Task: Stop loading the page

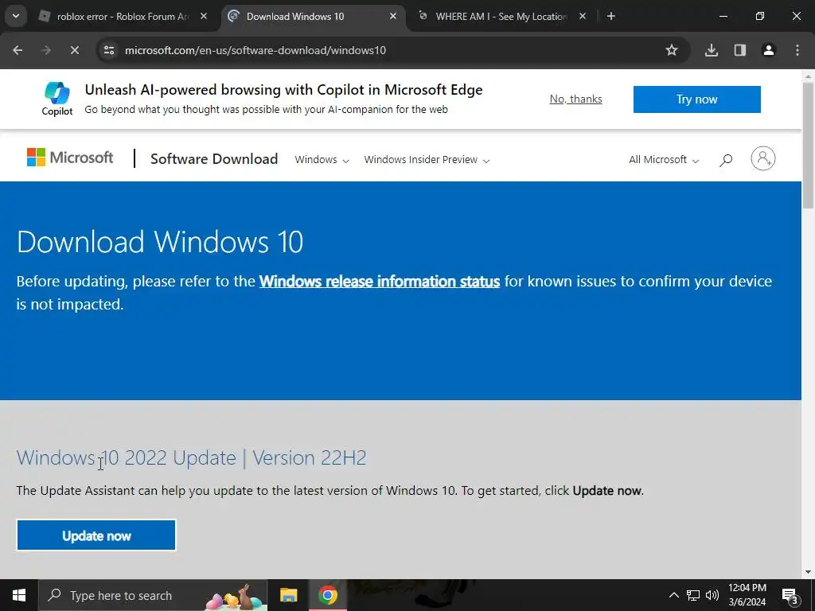Action: [74, 50]
